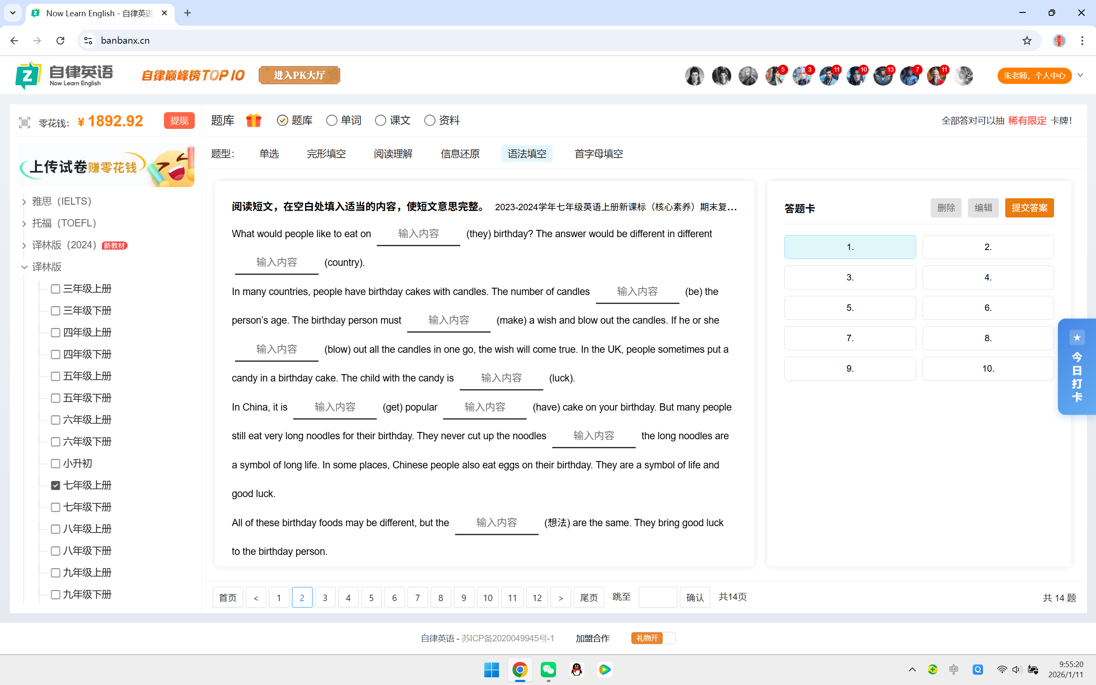
Task: Toggle the 礼物开 switch in the footer
Action: click(x=652, y=638)
